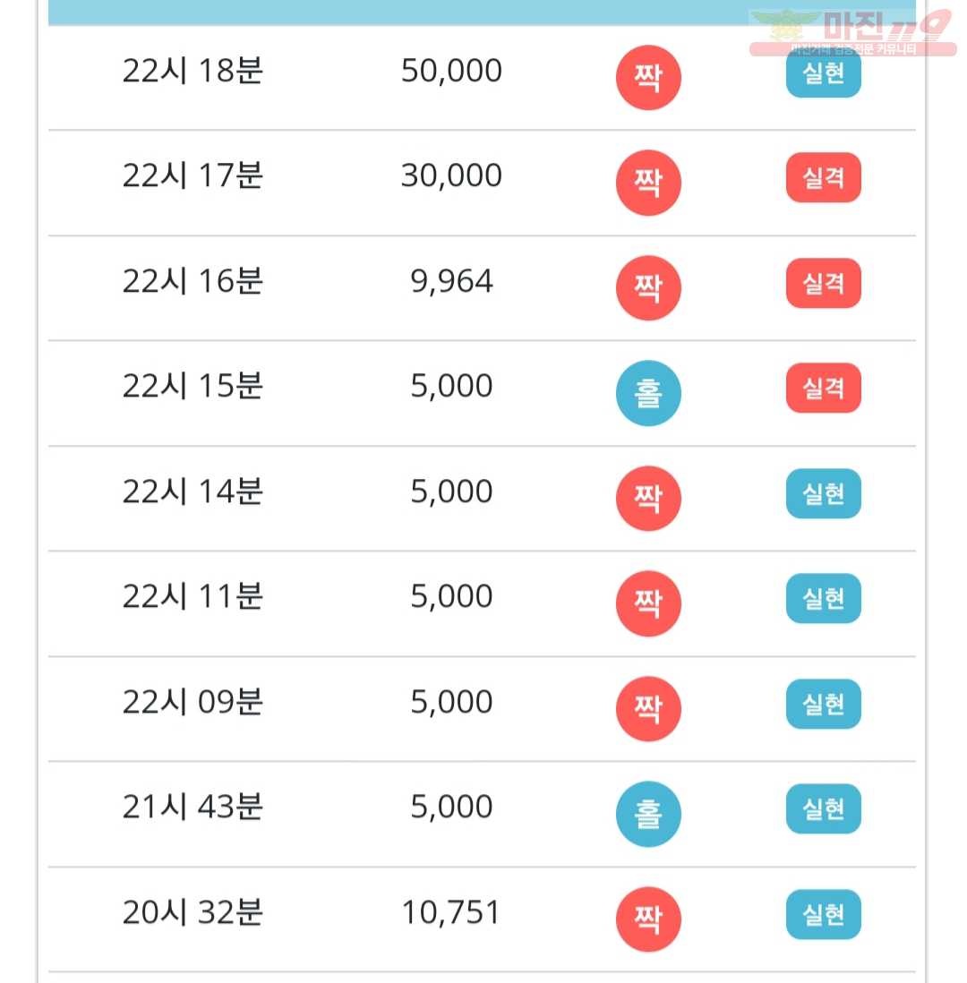Click the red 짝 circle in the 22시 11분 row
The width and height of the screenshot is (967, 983).
point(648,603)
